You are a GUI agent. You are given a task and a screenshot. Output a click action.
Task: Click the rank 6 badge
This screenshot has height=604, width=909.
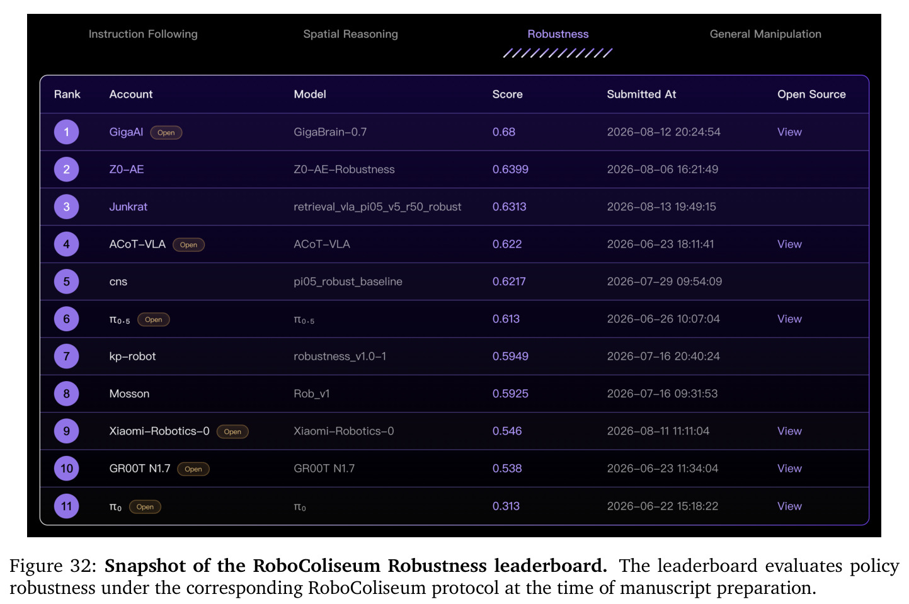pos(66,319)
